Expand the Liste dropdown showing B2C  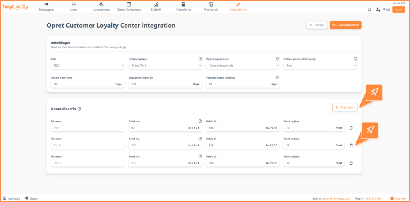pos(88,65)
